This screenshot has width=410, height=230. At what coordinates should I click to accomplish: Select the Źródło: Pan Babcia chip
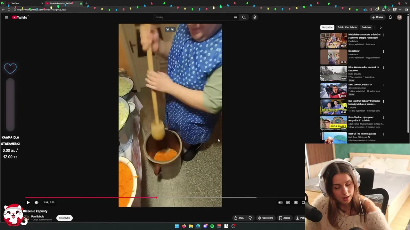(347, 27)
